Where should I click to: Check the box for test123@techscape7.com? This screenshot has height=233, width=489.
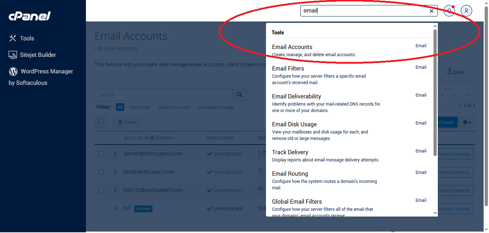pyautogui.click(x=101, y=190)
